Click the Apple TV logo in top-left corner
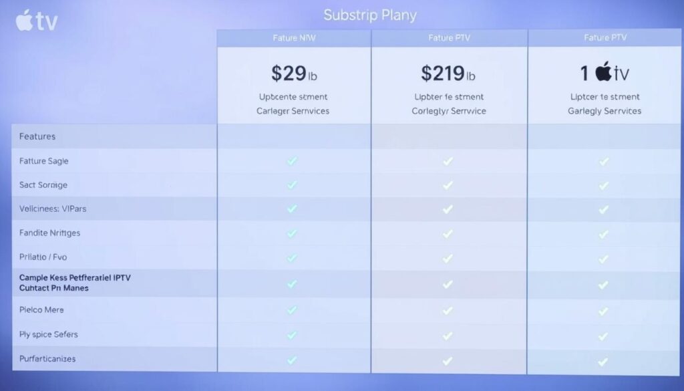Screen dimensions: 684x391 coord(36,21)
